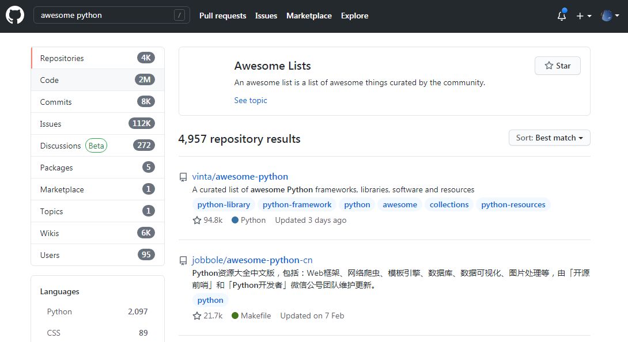
Task: Click the blue Python language dot
Action: pos(235,220)
